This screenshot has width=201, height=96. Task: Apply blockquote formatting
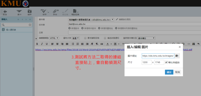102,44
